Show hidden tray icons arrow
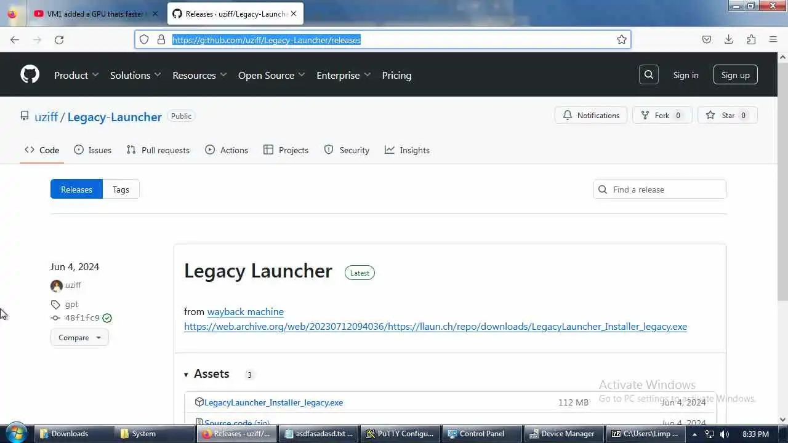This screenshot has height=443, width=788. [695, 434]
